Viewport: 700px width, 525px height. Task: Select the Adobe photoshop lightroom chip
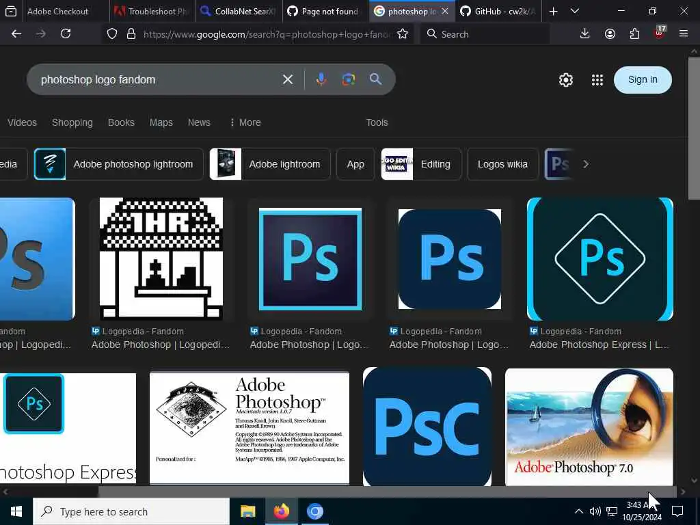click(x=118, y=164)
